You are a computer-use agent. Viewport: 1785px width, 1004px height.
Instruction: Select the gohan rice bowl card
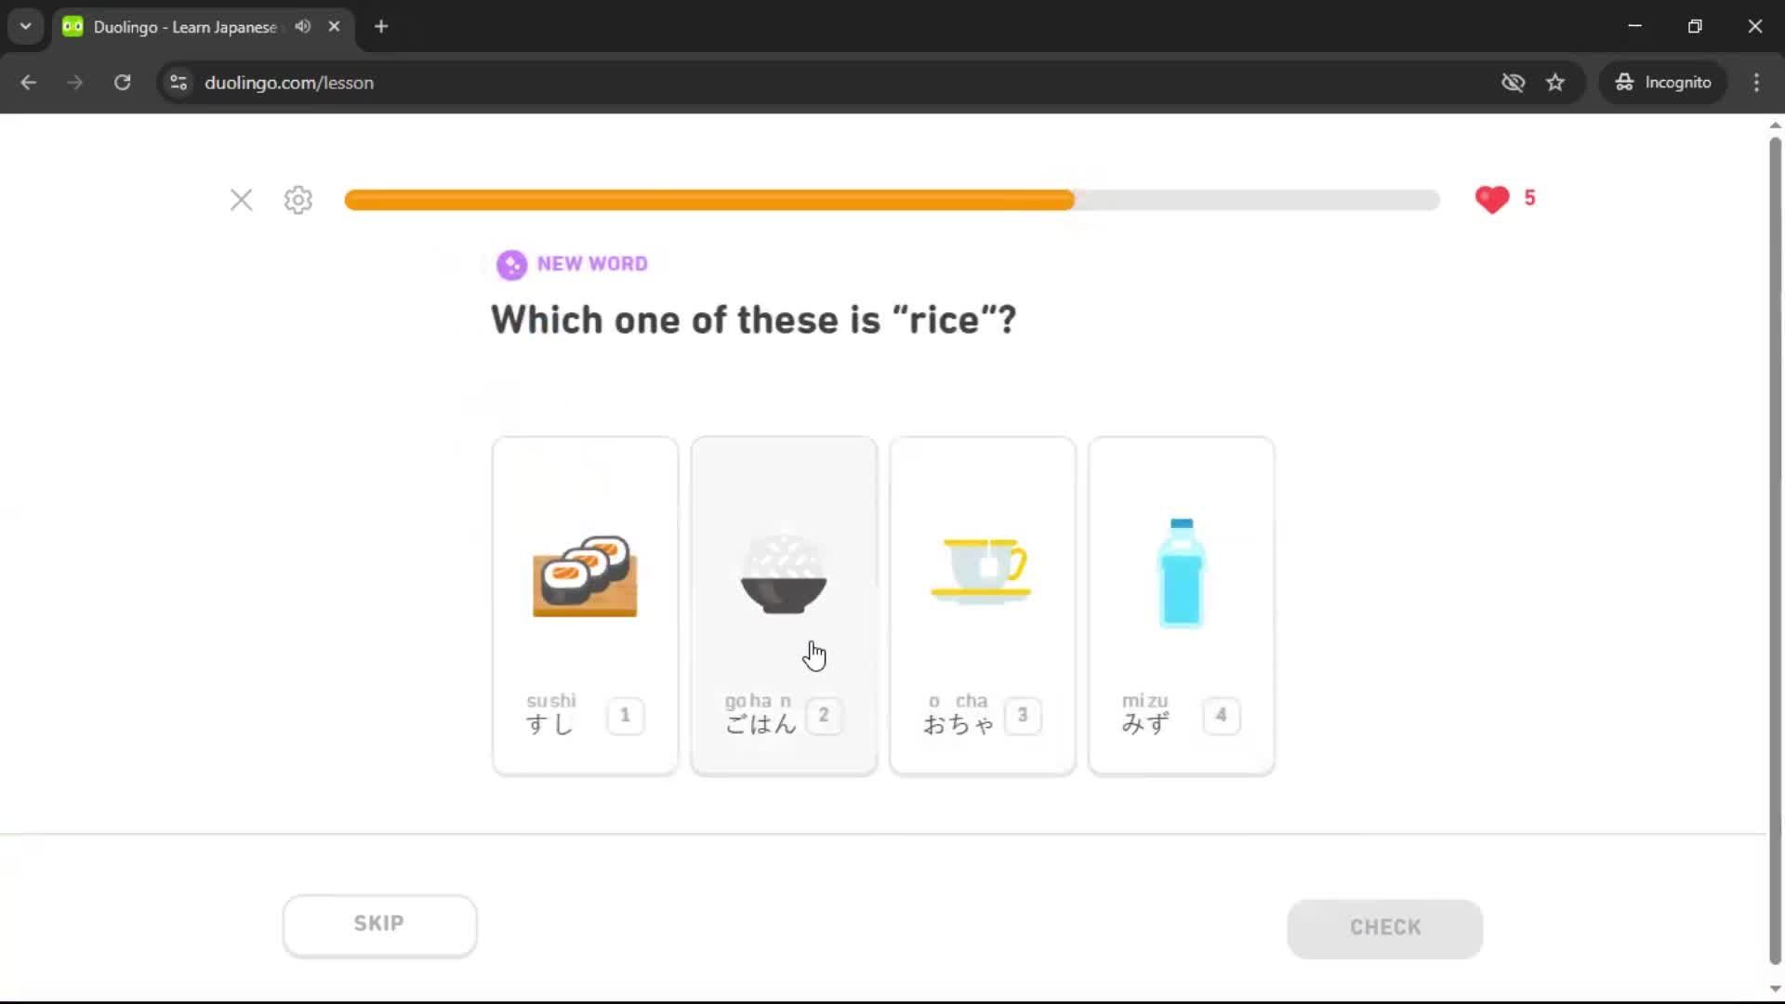pos(784,605)
